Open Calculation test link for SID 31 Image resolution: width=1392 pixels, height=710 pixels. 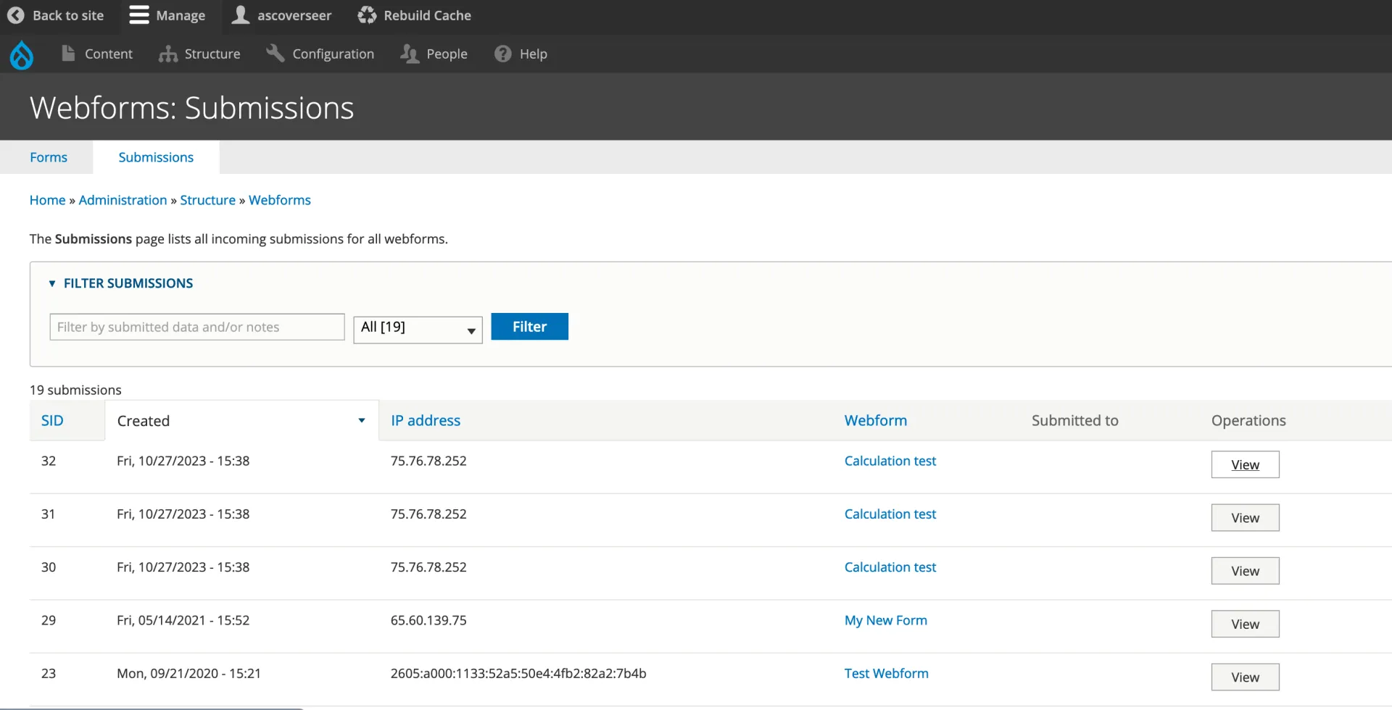pos(890,514)
